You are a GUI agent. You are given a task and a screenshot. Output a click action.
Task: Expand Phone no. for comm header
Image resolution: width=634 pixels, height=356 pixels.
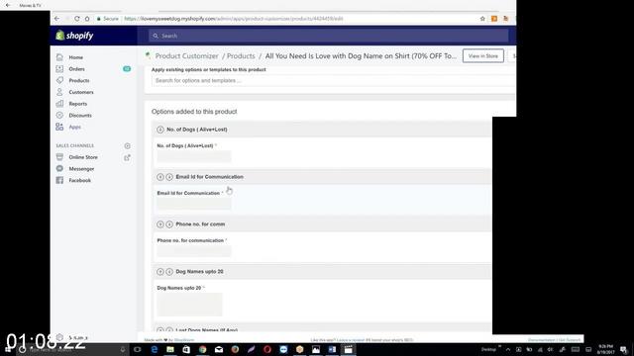coord(322,224)
